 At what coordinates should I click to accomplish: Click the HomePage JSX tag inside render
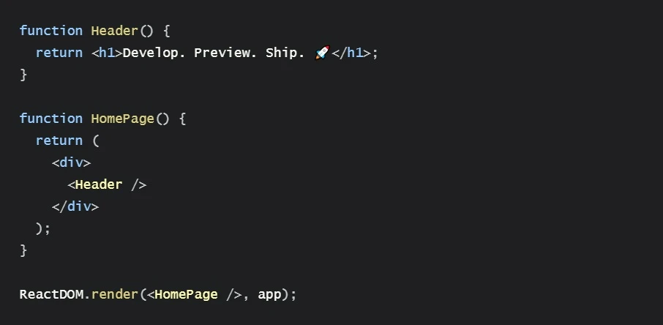click(x=194, y=295)
